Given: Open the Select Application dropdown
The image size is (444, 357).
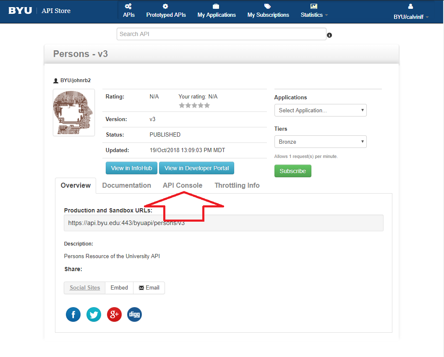Looking at the screenshot, I should pos(320,110).
